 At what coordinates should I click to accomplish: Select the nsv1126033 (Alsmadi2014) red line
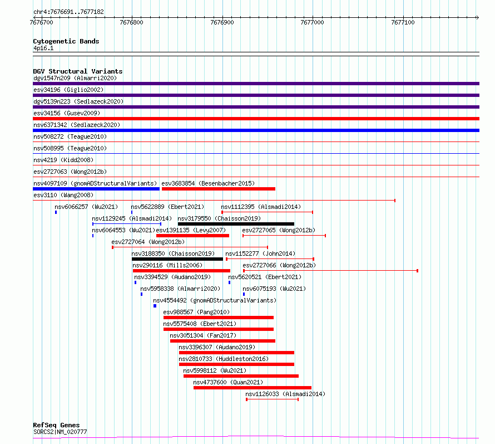pos(272,399)
